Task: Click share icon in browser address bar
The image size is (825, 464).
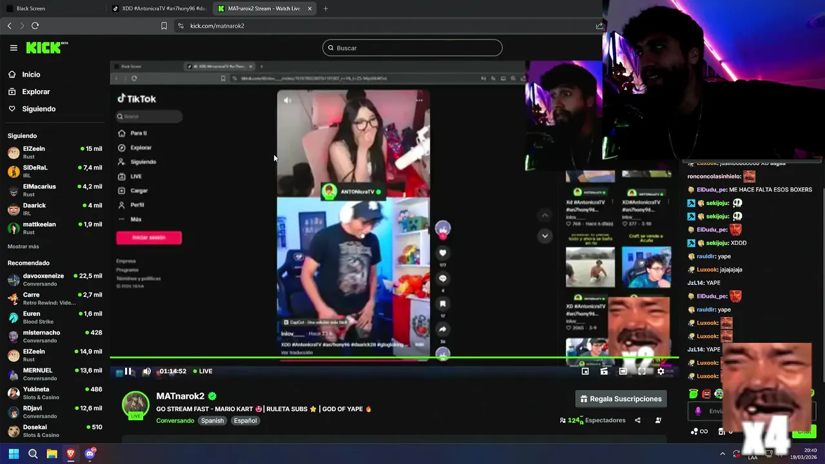Action: [599, 26]
